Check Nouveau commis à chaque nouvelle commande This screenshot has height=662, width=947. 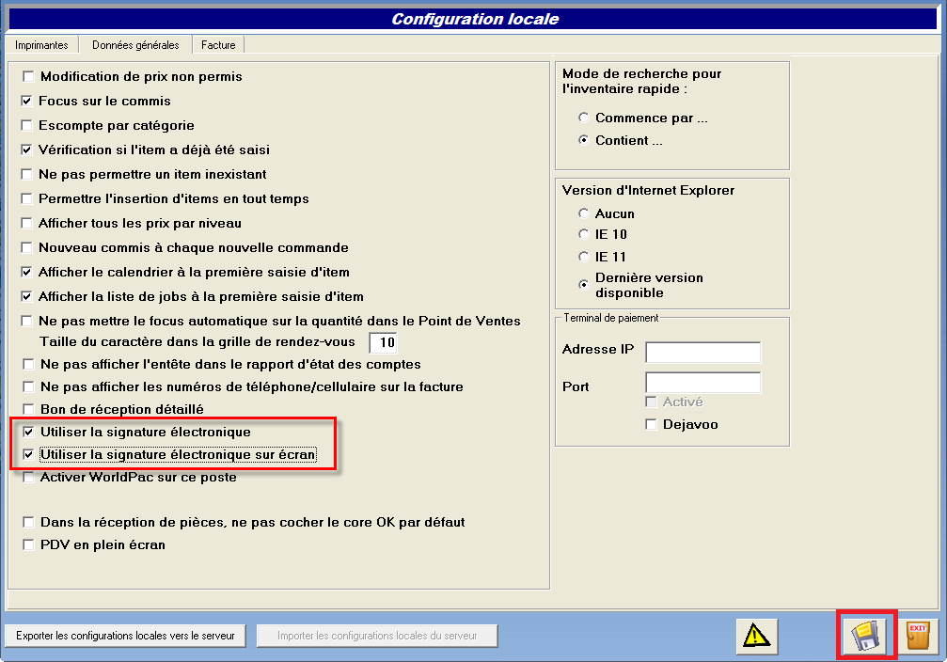26,247
